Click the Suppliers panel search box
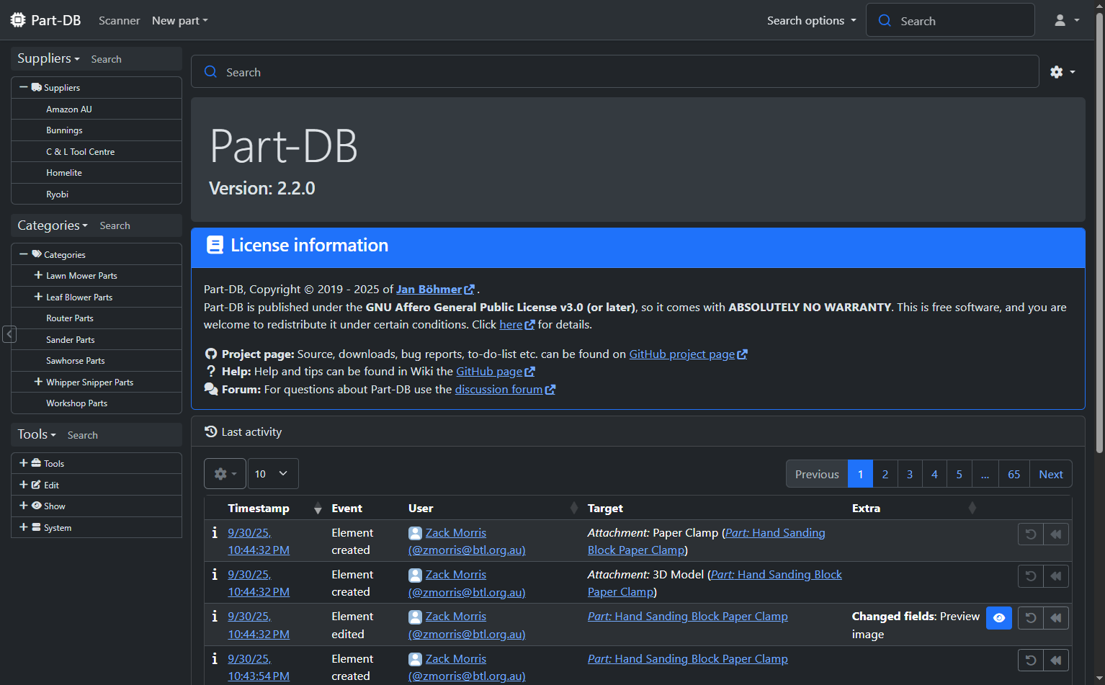The width and height of the screenshot is (1105, 685). (x=134, y=59)
